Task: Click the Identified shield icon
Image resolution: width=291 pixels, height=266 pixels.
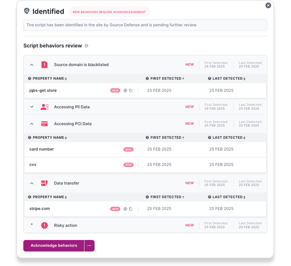Action: [27, 11]
